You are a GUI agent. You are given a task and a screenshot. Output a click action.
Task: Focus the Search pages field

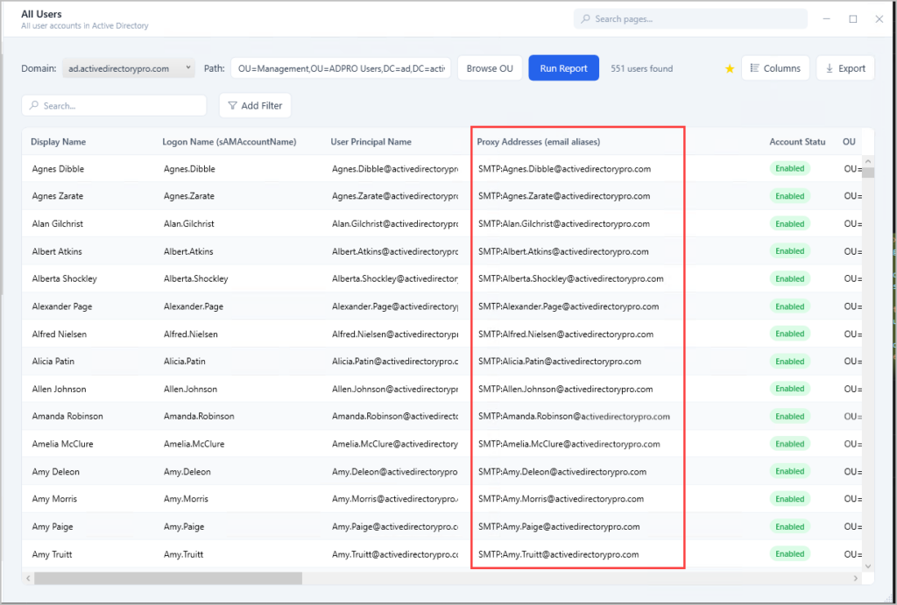click(690, 19)
